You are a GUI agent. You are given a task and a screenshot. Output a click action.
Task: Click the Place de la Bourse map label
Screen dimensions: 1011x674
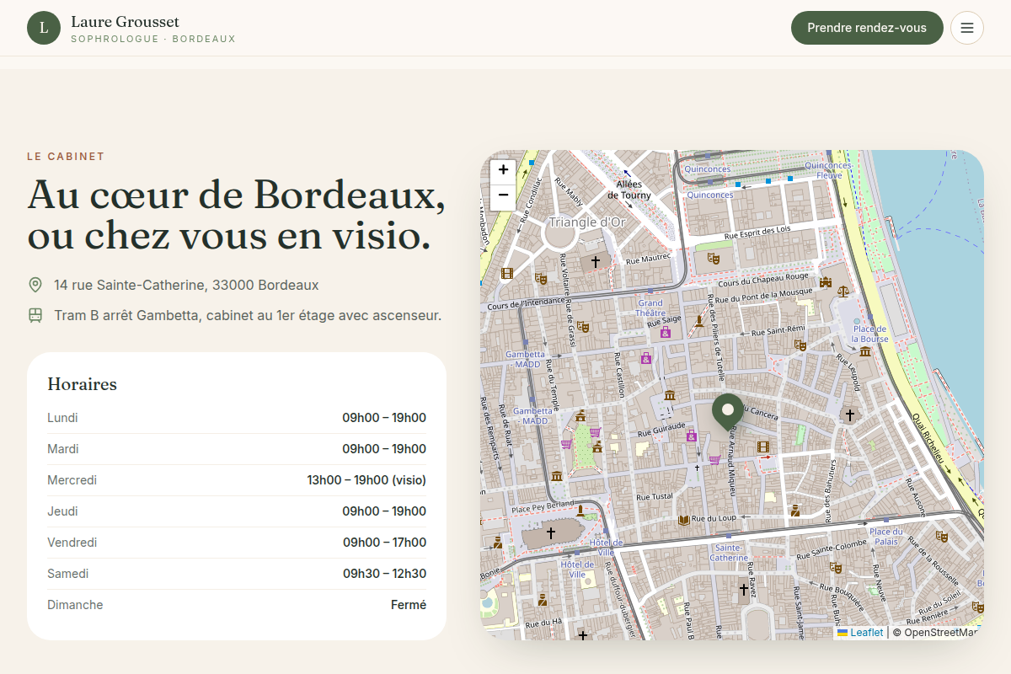pos(870,334)
